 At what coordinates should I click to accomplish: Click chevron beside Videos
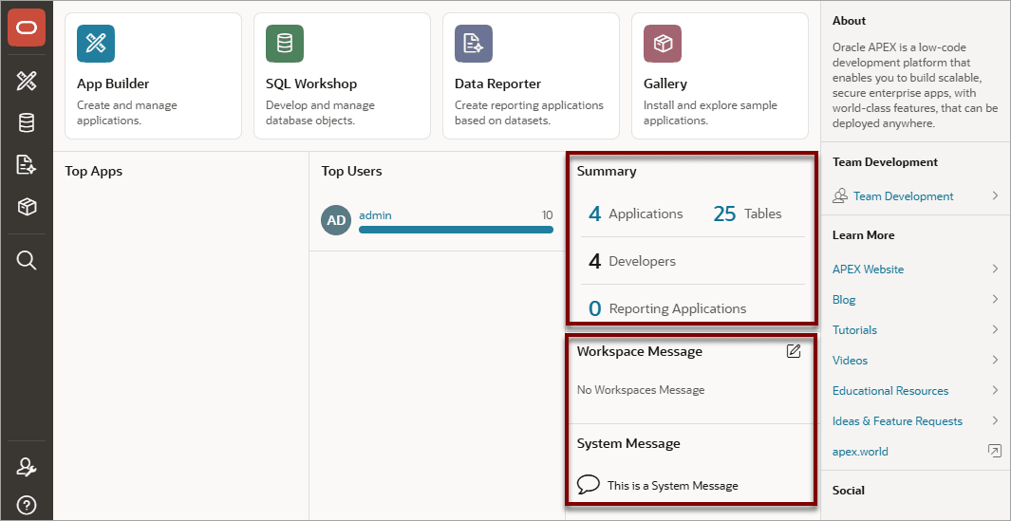click(996, 360)
